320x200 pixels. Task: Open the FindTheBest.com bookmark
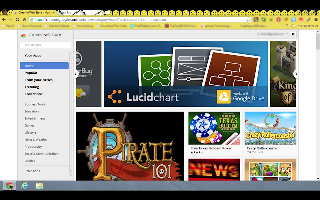click(x=146, y=26)
